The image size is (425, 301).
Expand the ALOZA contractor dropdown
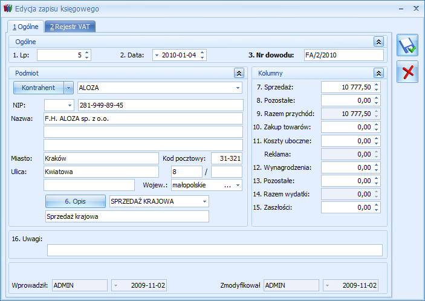pos(238,88)
